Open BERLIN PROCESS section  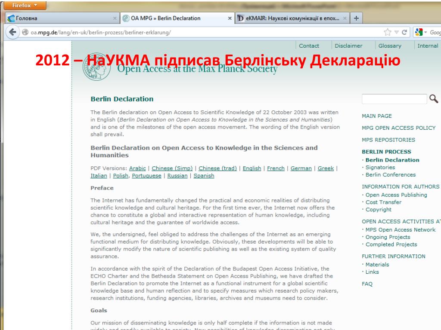pos(386,152)
